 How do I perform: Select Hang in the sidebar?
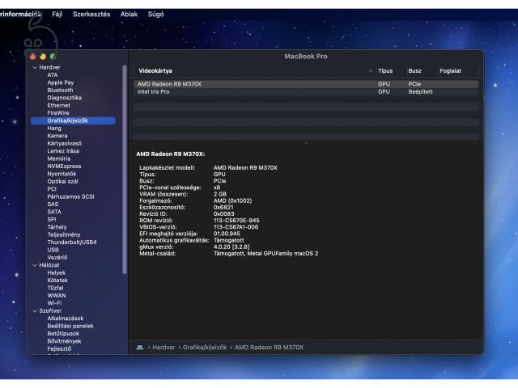coord(54,128)
